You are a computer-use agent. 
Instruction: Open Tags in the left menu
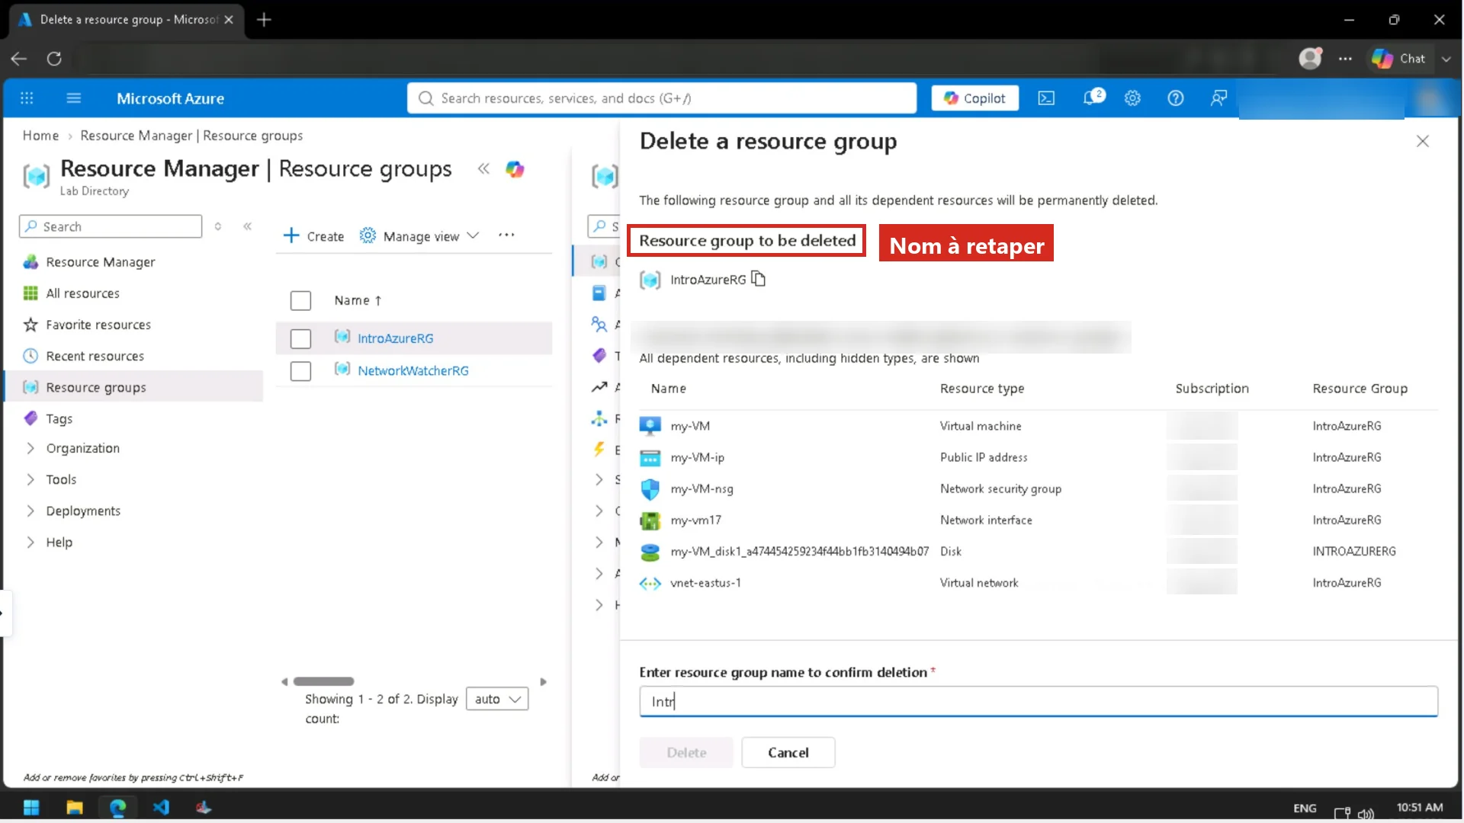coord(59,418)
